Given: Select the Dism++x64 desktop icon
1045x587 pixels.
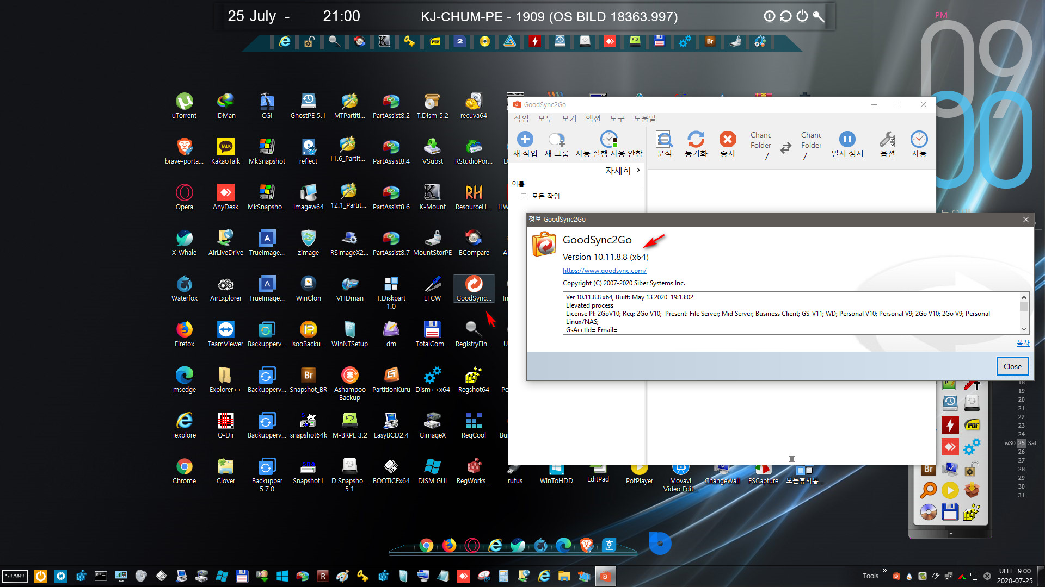Looking at the screenshot, I should click(432, 380).
